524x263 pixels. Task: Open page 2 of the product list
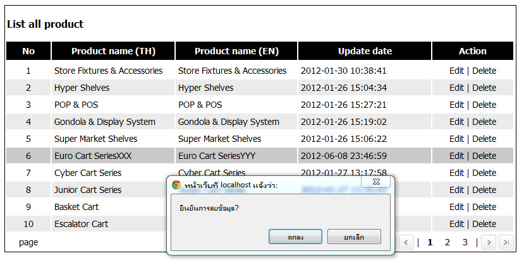447,242
